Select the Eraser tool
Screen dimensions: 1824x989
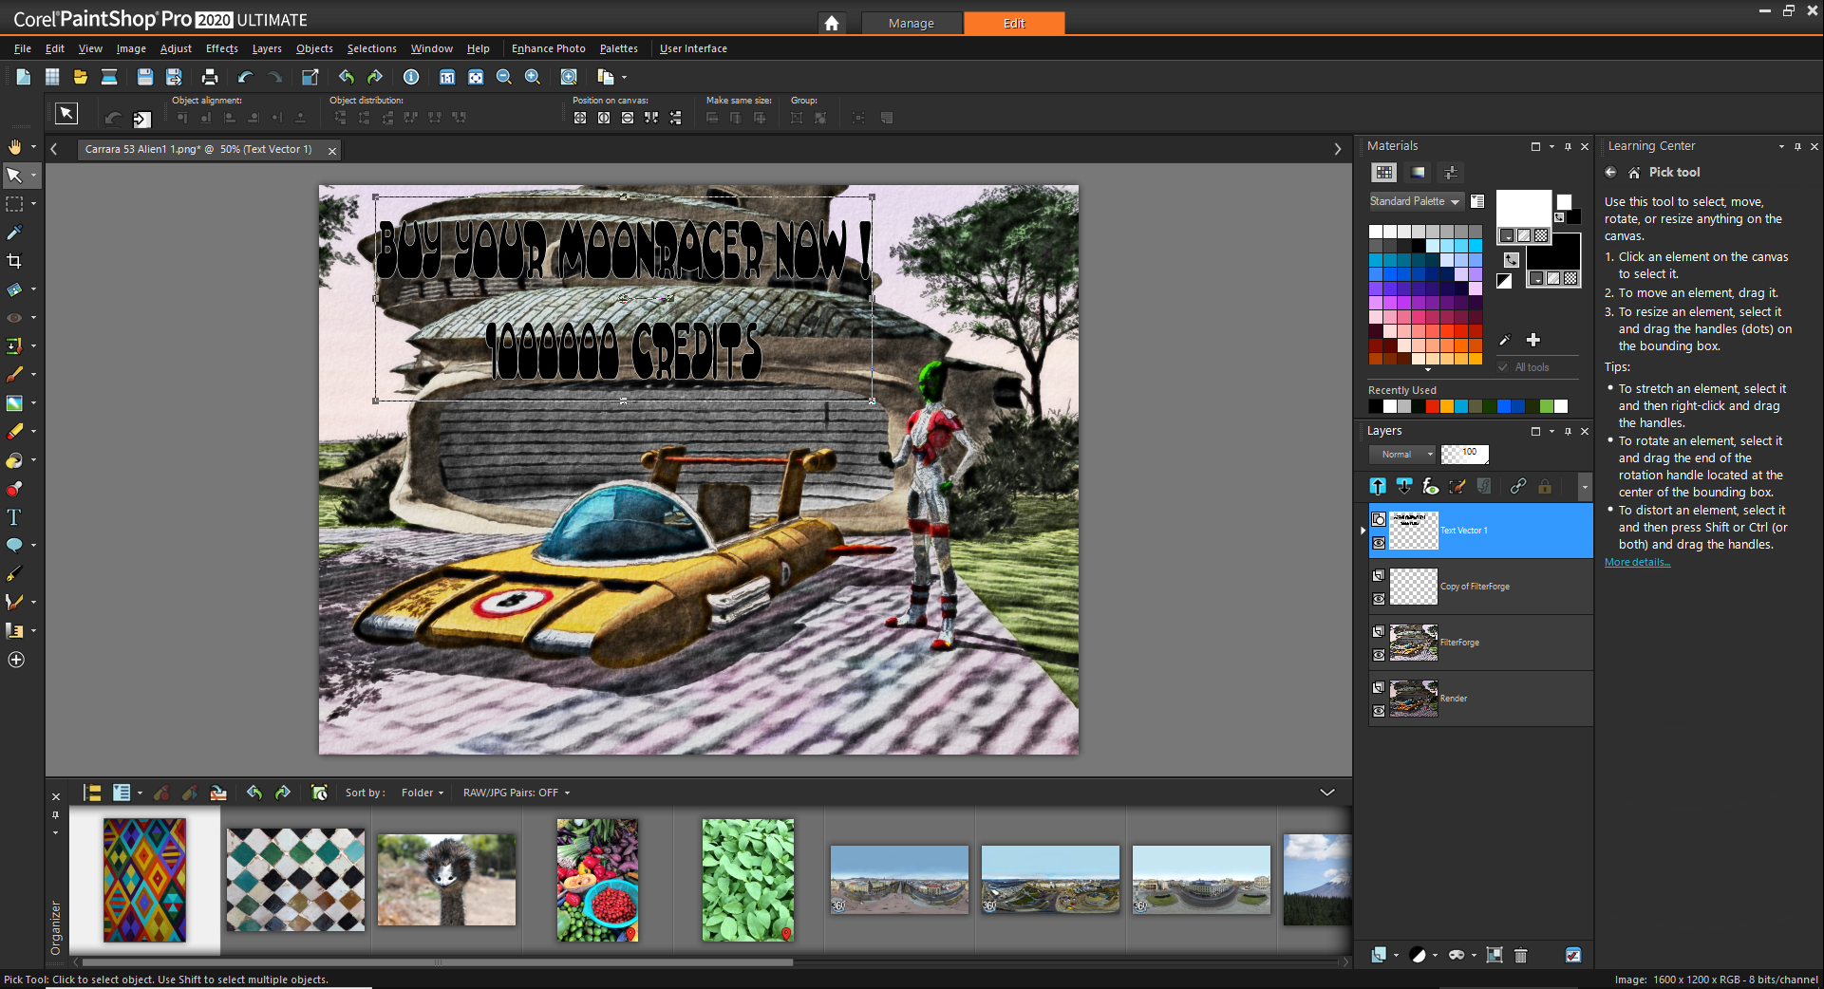point(14,432)
